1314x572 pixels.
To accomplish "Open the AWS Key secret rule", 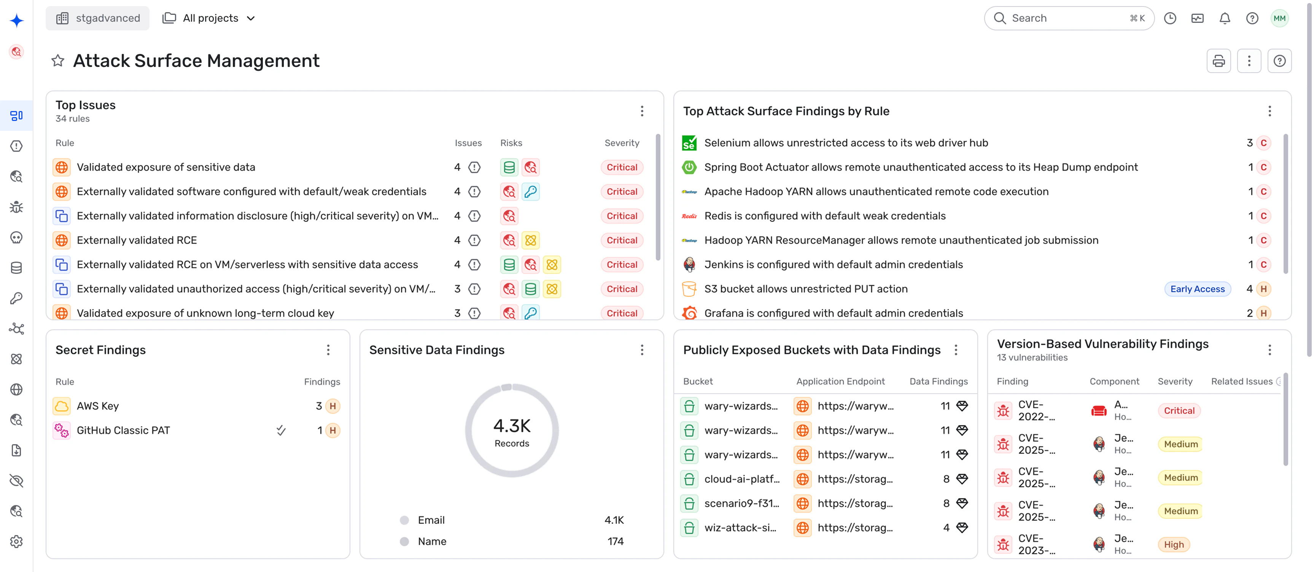I will [97, 406].
